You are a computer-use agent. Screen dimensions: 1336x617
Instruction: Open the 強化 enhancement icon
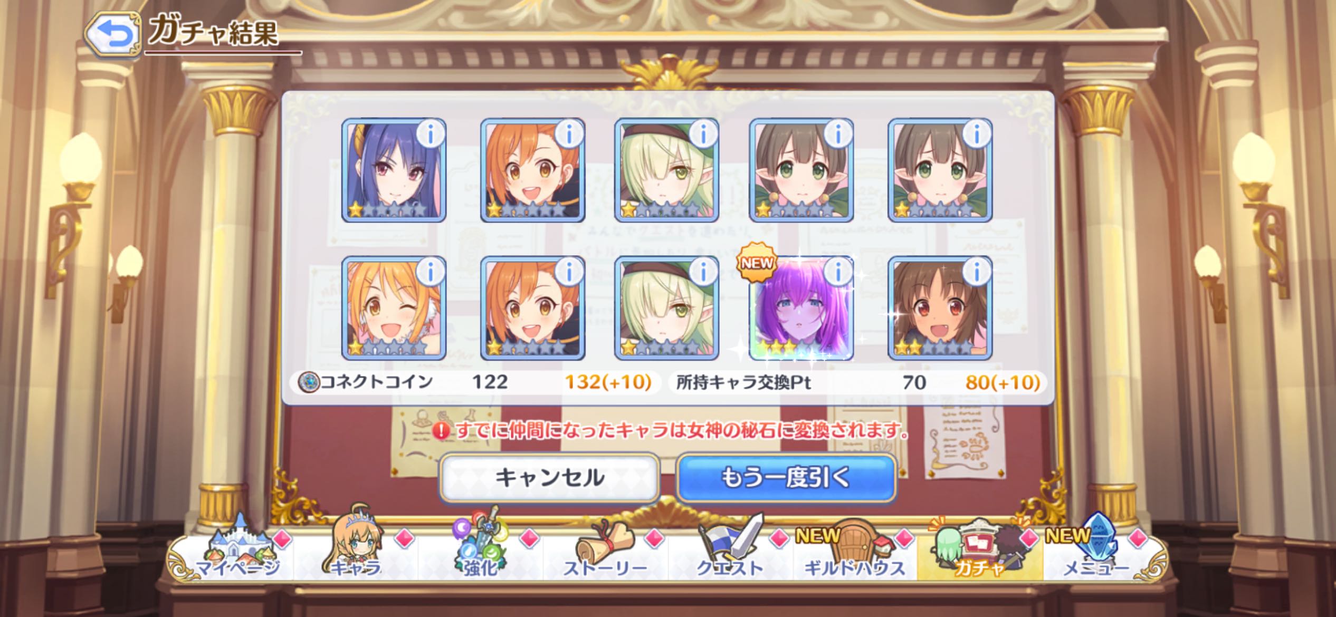[480, 546]
